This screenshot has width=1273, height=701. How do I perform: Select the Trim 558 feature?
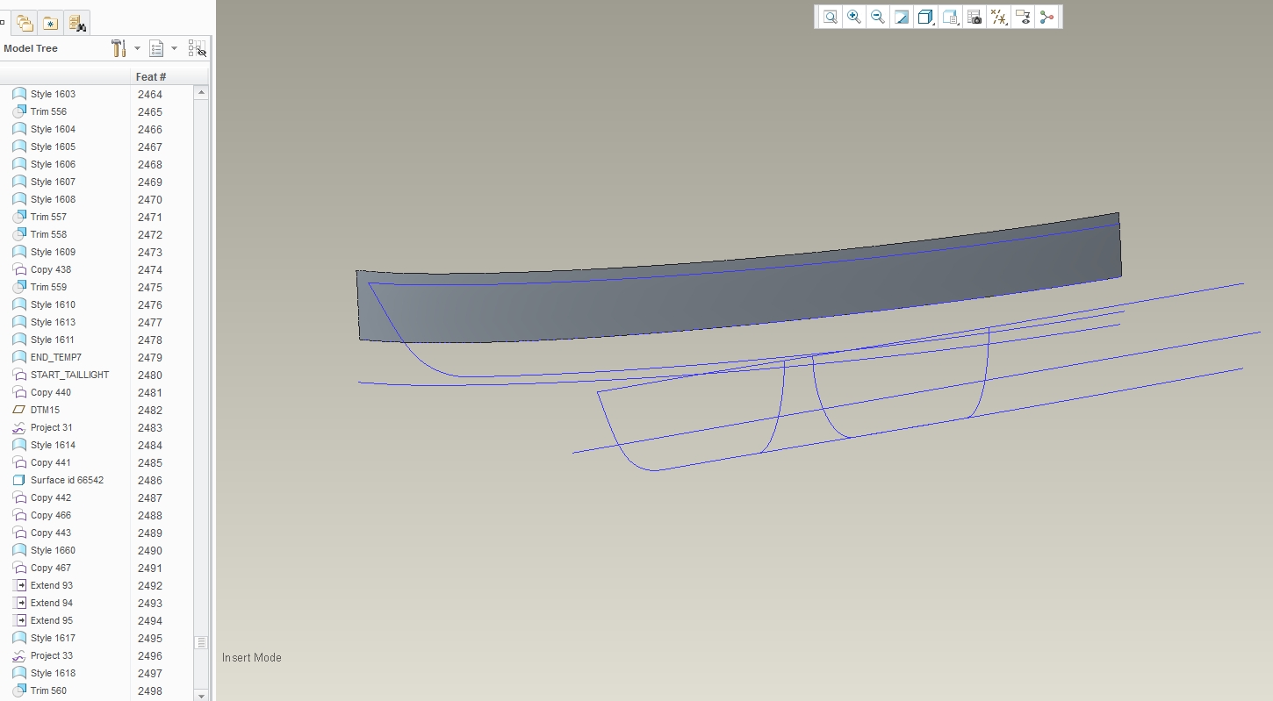(48, 234)
